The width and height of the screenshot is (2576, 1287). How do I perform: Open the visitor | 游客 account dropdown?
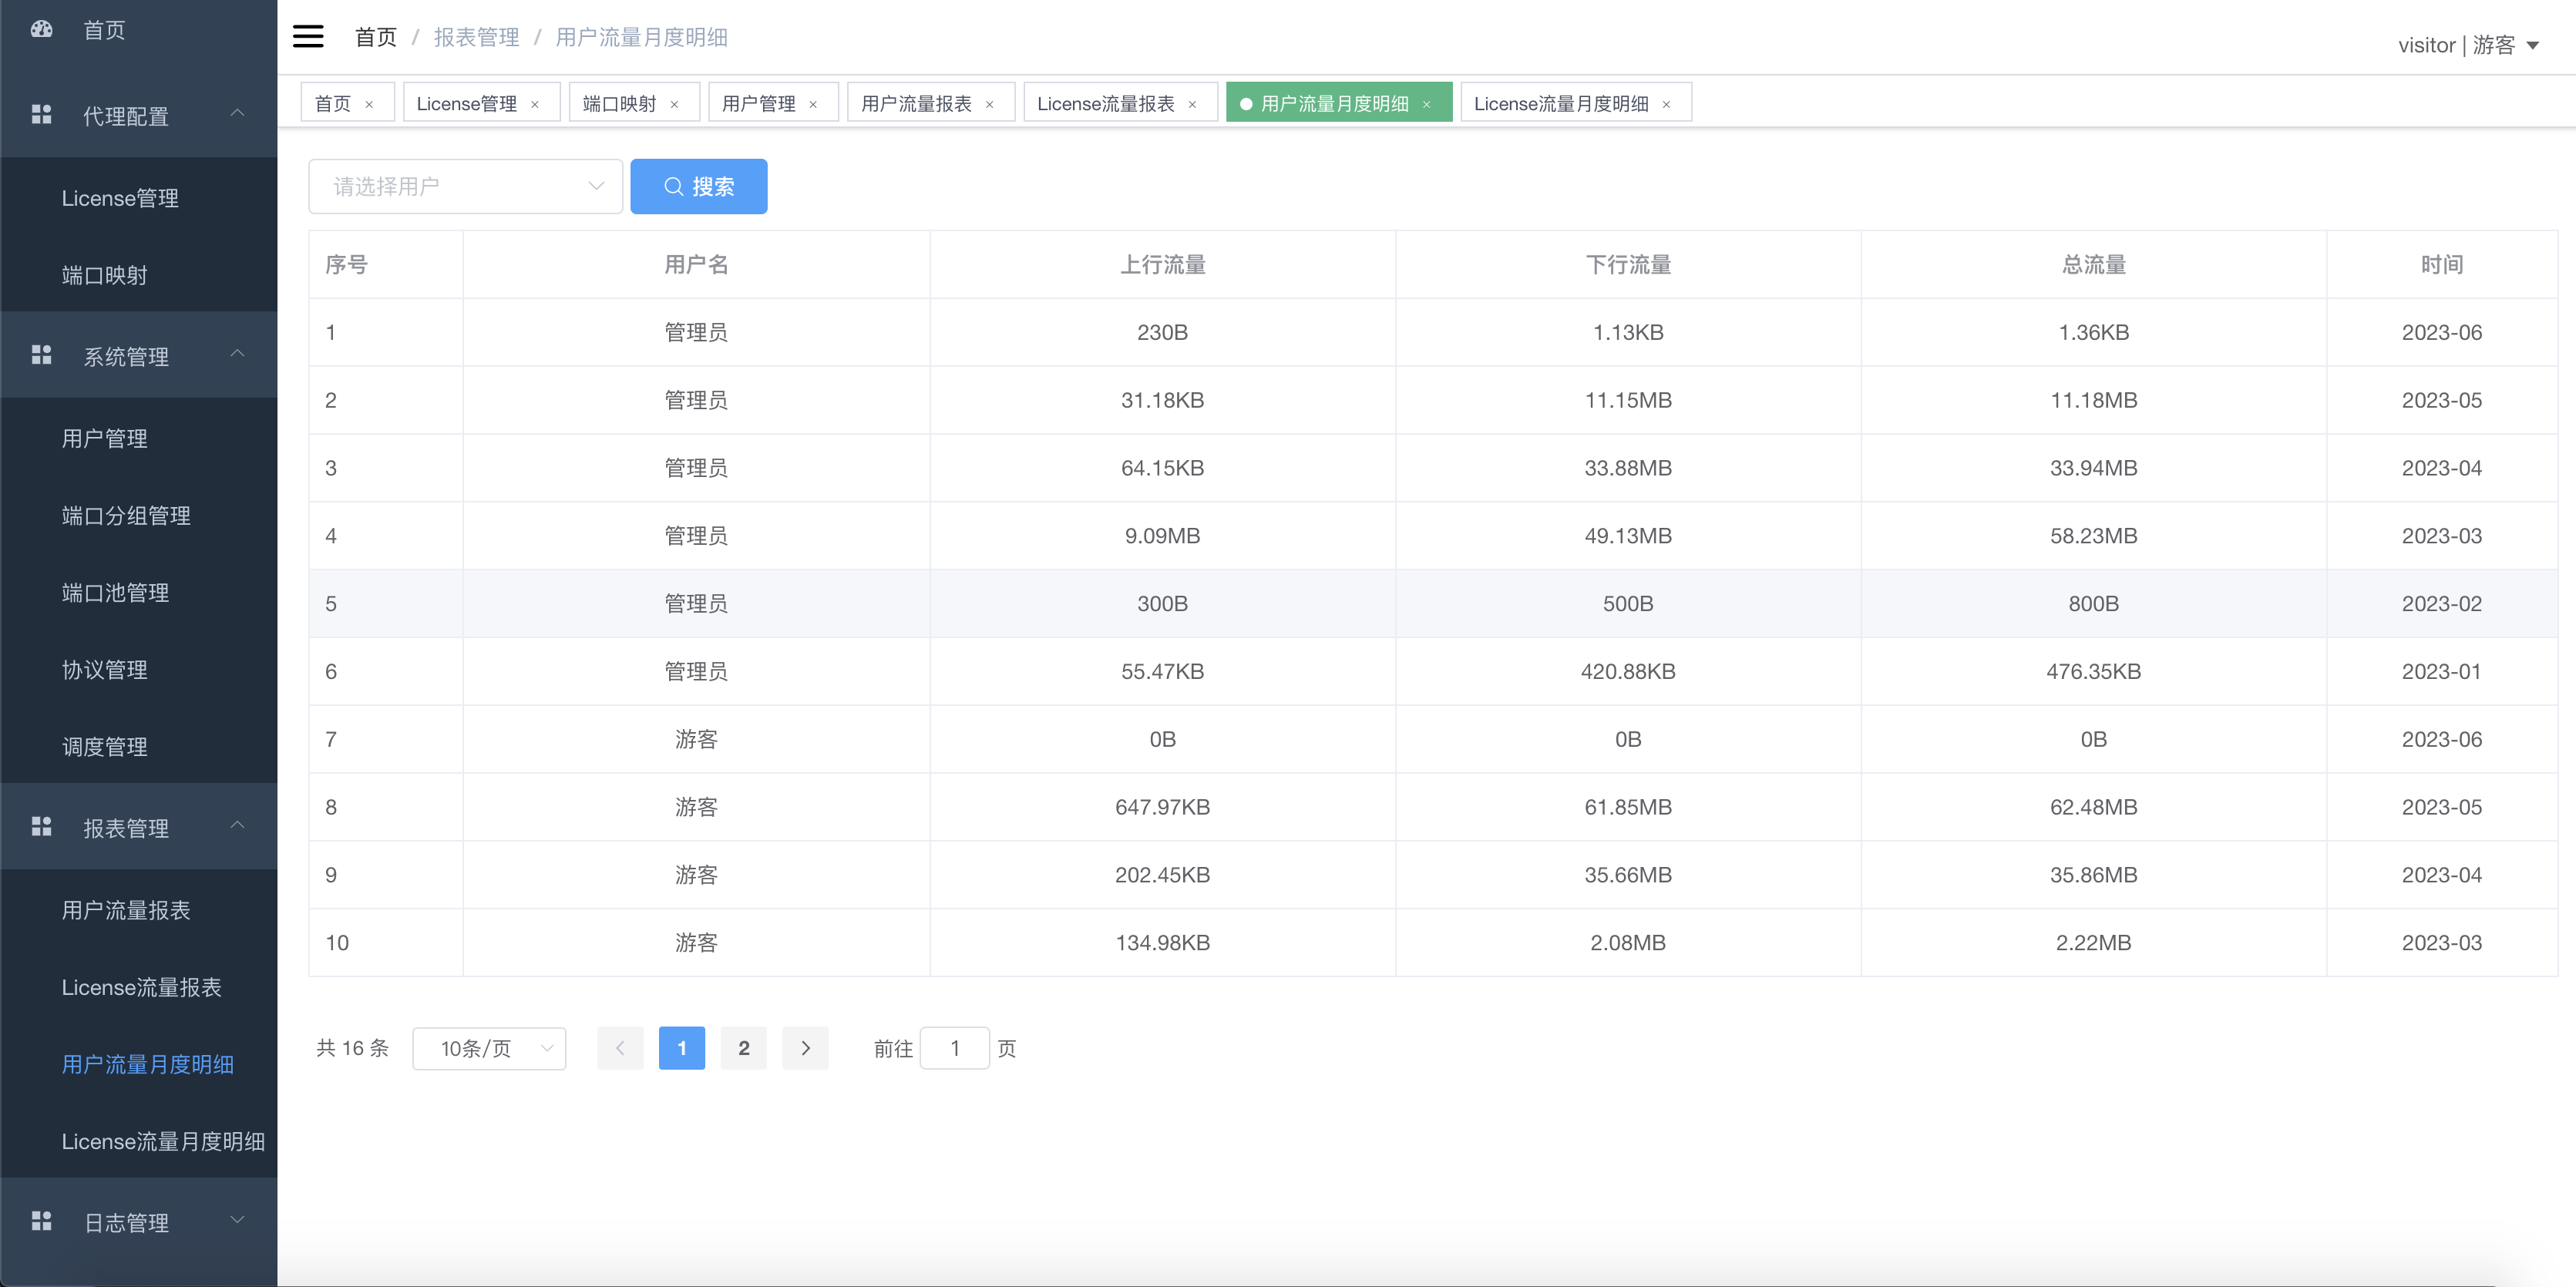click(2468, 45)
